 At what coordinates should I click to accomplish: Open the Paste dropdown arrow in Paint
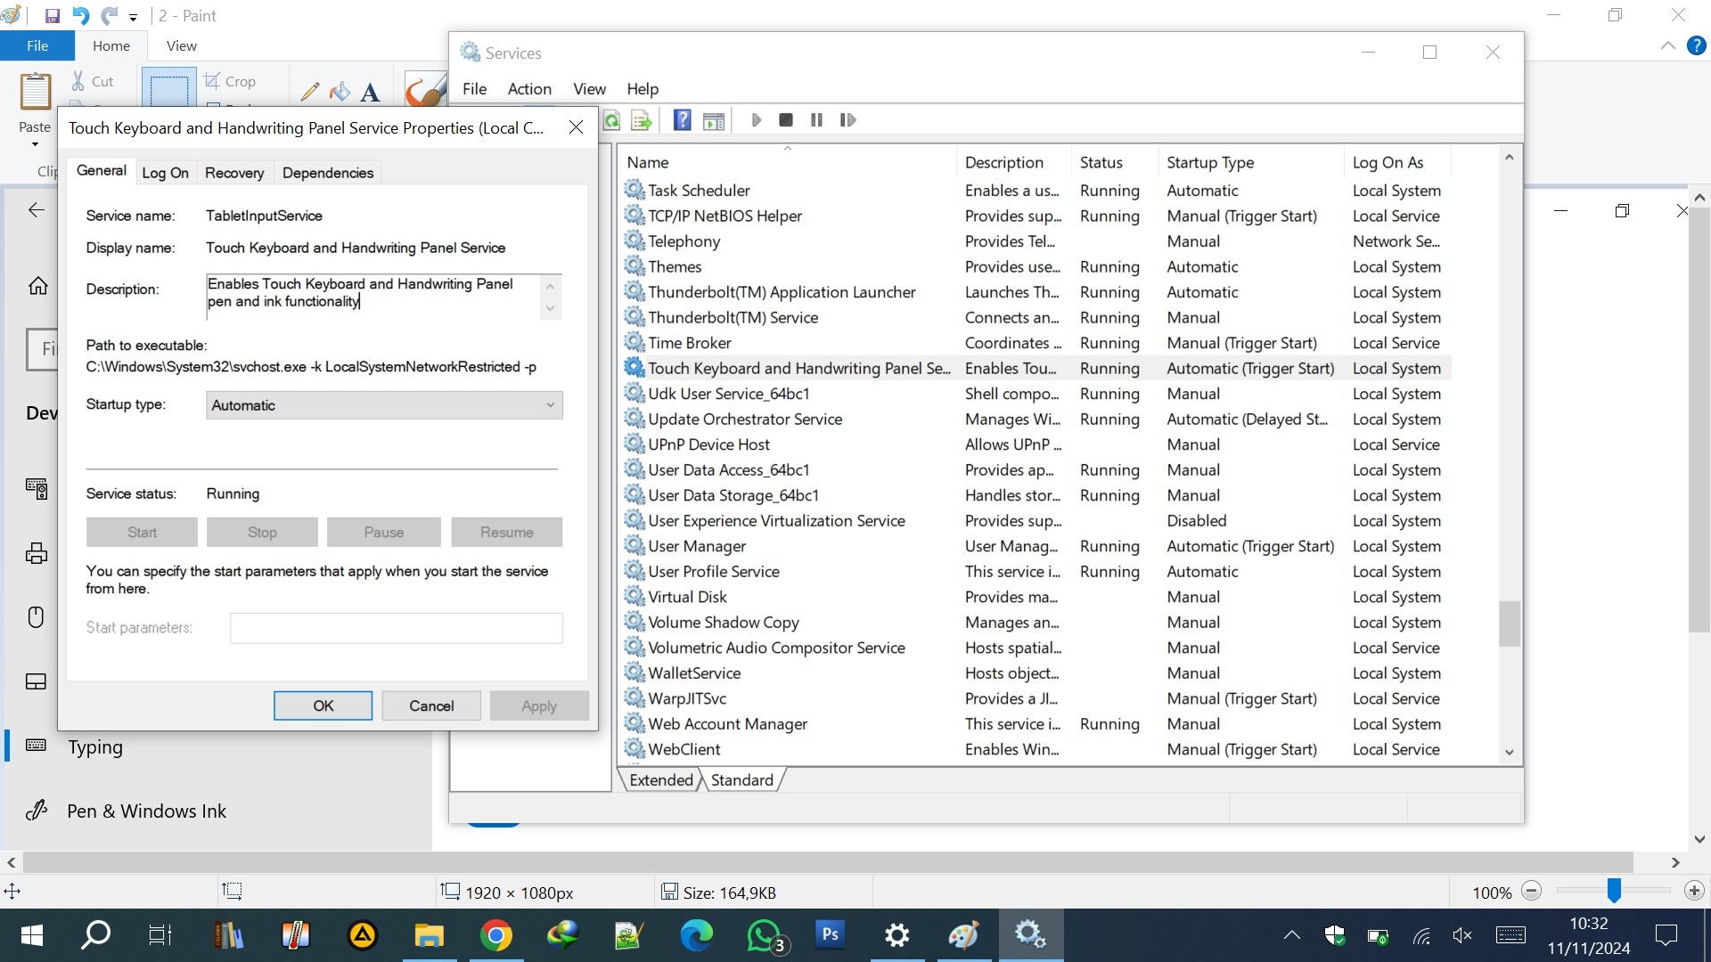pos(35,144)
